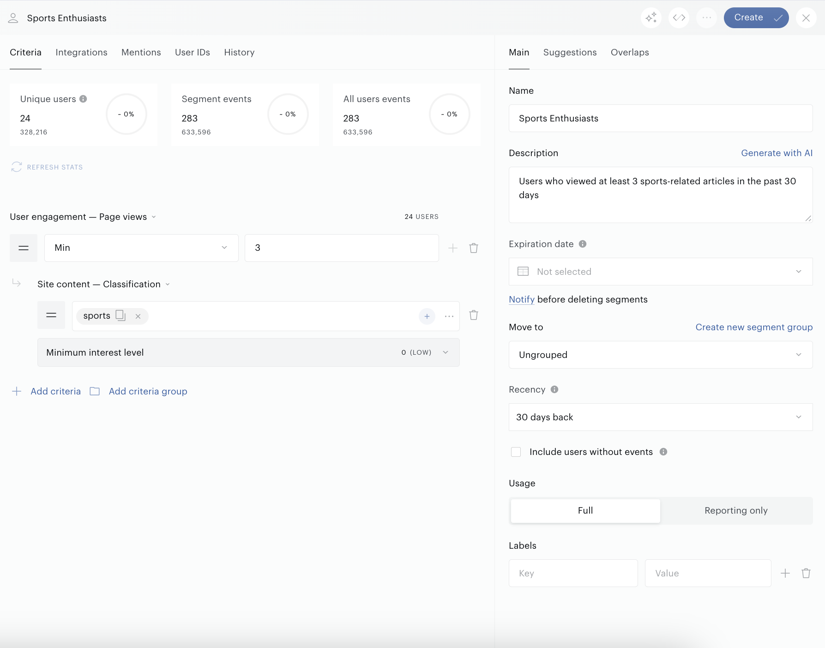Toggle equals operator for Classification row
825x648 pixels.
(51, 315)
